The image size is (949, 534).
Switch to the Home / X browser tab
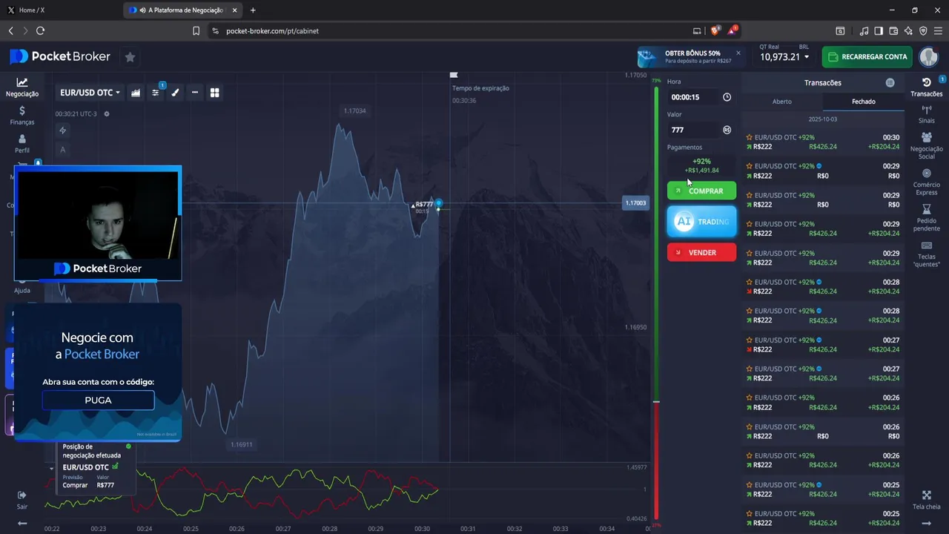click(x=59, y=10)
